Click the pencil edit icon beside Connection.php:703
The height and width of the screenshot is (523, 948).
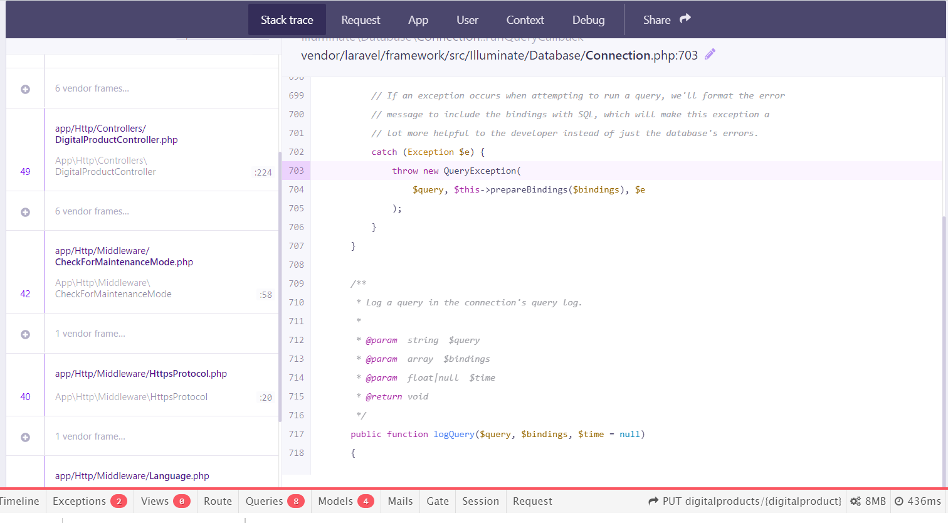click(x=710, y=55)
